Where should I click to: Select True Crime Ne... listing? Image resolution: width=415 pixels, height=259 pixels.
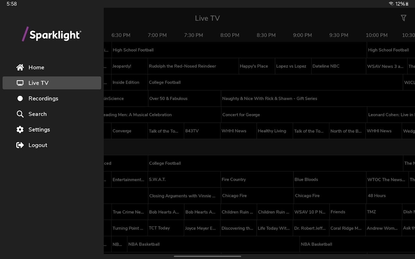coord(129,212)
